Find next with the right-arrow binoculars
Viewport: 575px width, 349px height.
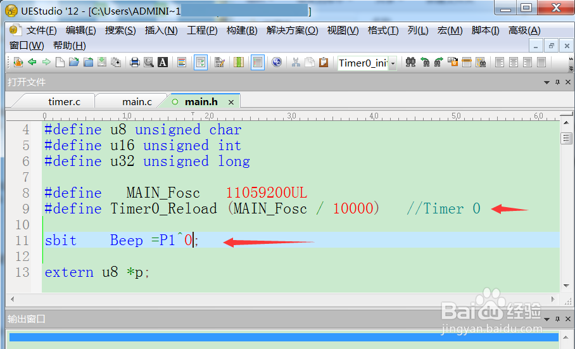coord(439,62)
